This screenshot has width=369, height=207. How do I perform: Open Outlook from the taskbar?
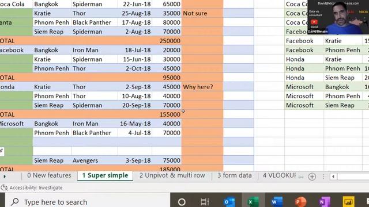tap(229, 202)
